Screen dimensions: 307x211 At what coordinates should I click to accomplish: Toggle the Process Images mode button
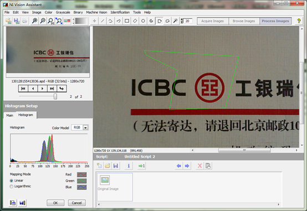point(275,21)
